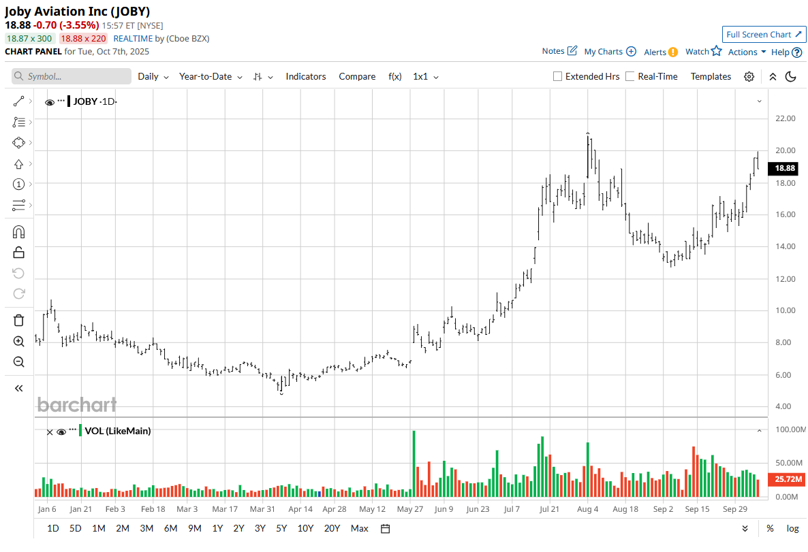Enable the Extended Hrs checkbox

click(557, 76)
